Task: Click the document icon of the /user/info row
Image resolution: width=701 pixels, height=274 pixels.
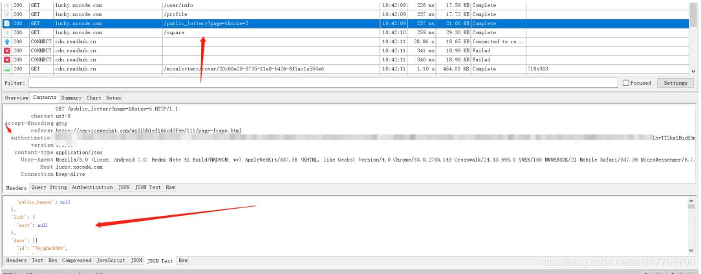Action: [6, 5]
